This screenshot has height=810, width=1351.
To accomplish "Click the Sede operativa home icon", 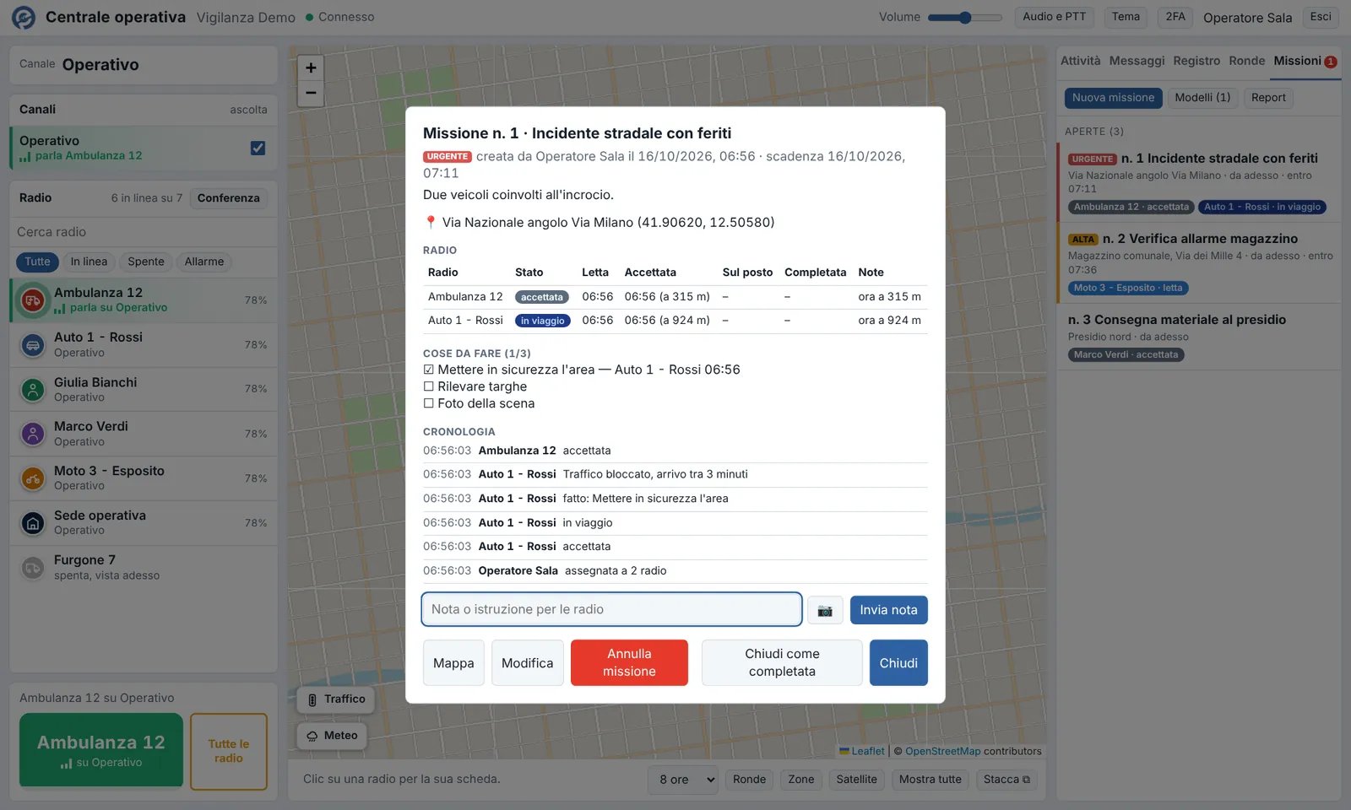I will [x=32, y=523].
